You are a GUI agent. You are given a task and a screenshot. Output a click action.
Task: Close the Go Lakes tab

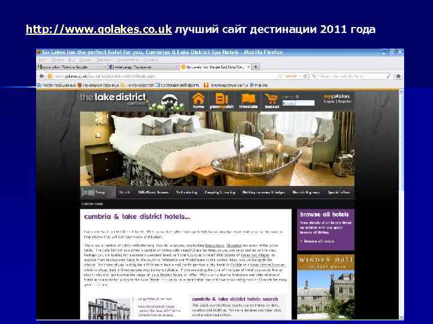(x=248, y=67)
